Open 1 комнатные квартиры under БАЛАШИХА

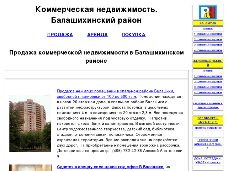tap(208, 34)
